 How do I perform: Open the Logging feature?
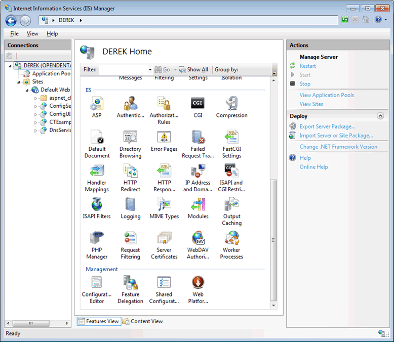click(131, 208)
